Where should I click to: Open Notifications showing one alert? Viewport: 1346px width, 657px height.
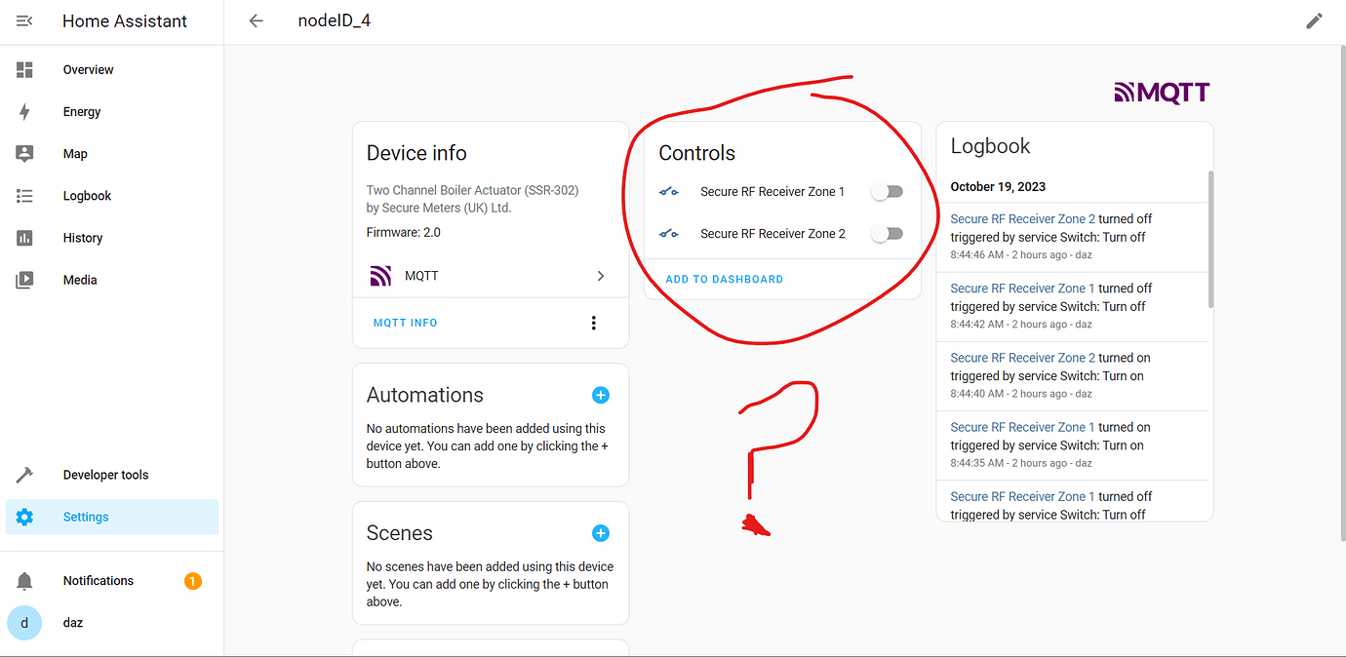pyautogui.click(x=98, y=580)
